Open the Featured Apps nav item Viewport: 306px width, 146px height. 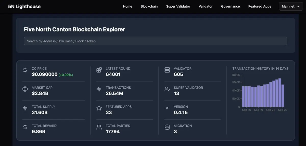(260, 6)
